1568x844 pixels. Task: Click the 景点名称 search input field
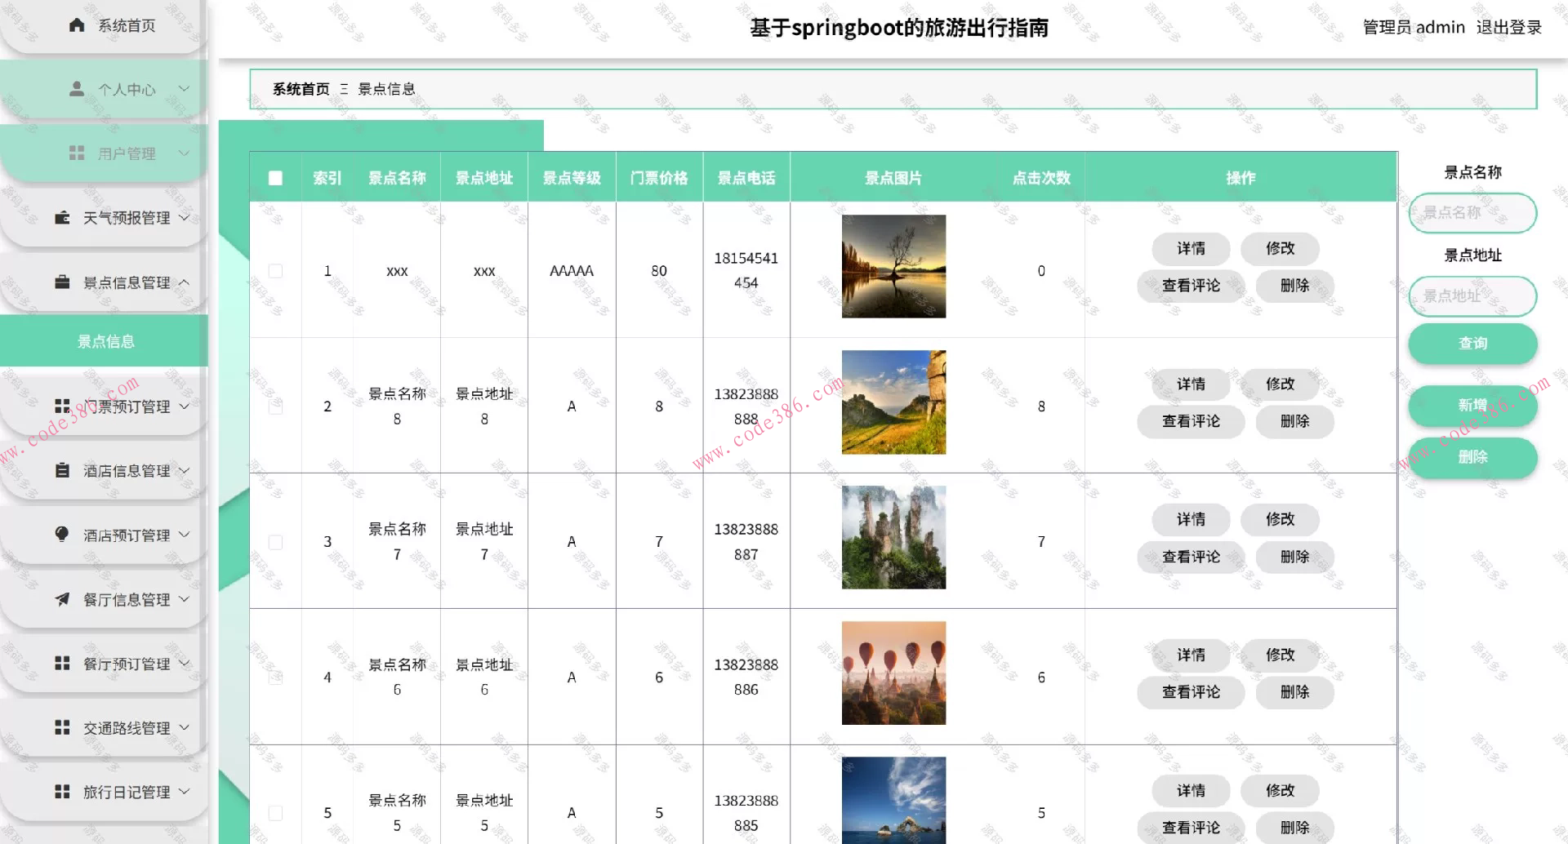(x=1471, y=213)
